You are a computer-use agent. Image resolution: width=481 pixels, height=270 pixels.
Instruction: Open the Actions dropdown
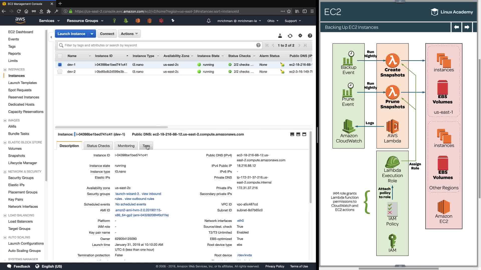[129, 34]
